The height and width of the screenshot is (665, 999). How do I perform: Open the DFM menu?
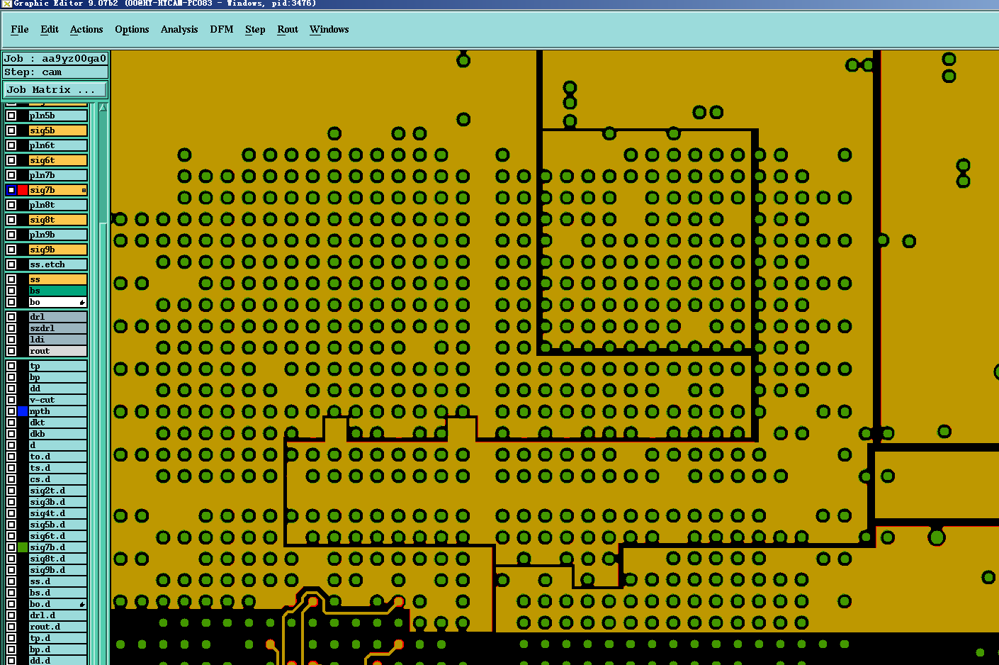[222, 29]
